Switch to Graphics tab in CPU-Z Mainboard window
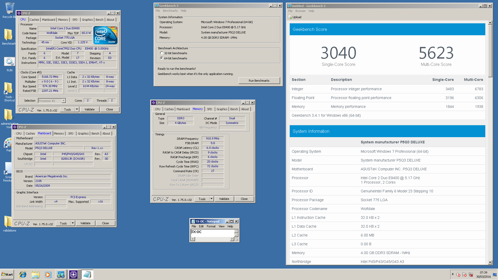This screenshot has height=280, width=498. point(83,134)
